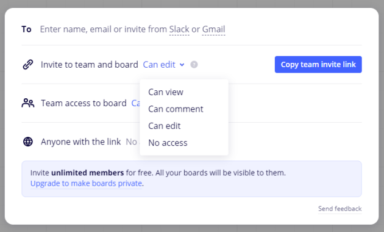
Task: Click the chevron arrow next to Can edit
Action: tap(182, 65)
